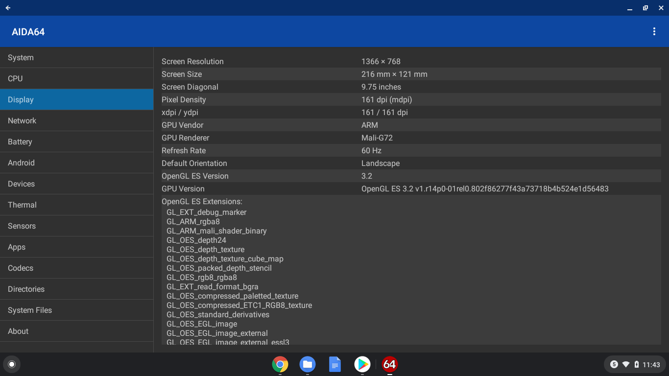Select the OpenGL ES 3.2 v1.r14p0 version string
Image resolution: width=669 pixels, height=376 pixels.
(x=485, y=188)
